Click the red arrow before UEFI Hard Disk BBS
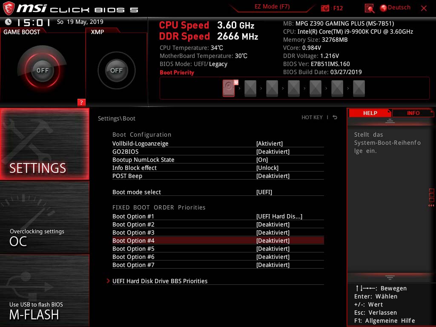The image size is (436, 327). (108, 281)
